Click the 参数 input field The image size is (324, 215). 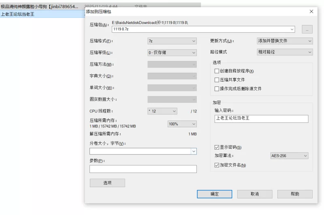tap(143, 169)
